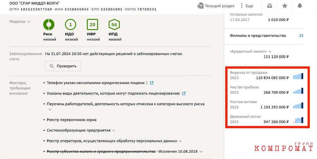Click the blocked accounts status text
The image size is (317, 159).
pyautogui.click(x=113, y=54)
